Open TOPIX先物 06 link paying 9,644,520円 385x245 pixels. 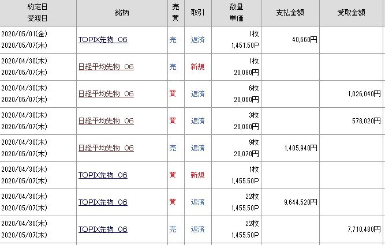click(x=102, y=202)
